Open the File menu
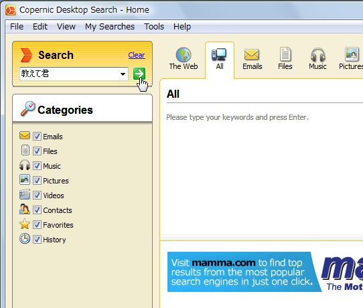Screen dimensions: 363x308 [x=17, y=27]
